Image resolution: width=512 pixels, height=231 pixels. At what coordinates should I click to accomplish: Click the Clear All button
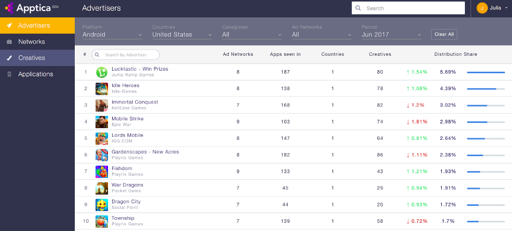444,34
